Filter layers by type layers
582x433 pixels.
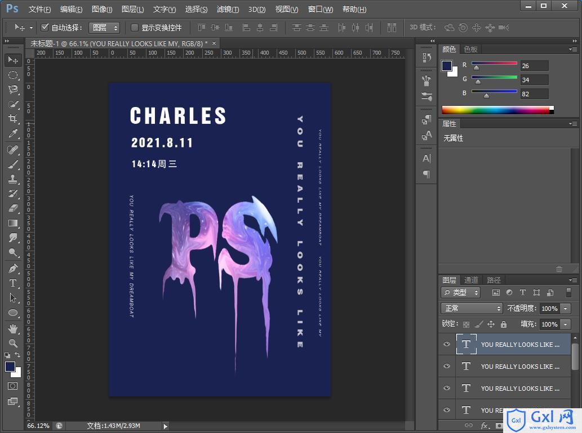[523, 292]
